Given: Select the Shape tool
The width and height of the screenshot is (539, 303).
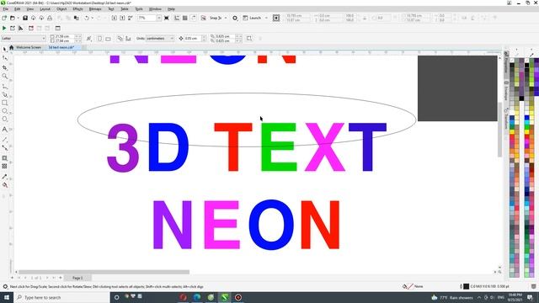Looking at the screenshot, I should pos(5,58).
